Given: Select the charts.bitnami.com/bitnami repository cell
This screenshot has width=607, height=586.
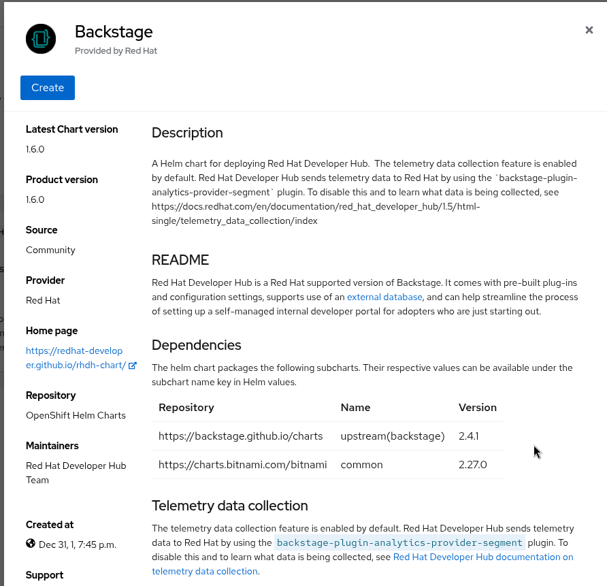Looking at the screenshot, I should click(x=242, y=465).
